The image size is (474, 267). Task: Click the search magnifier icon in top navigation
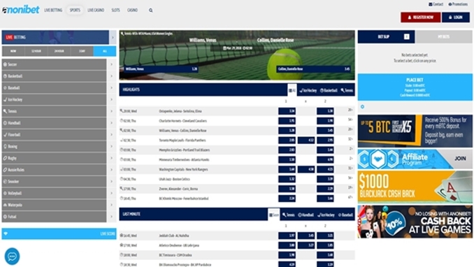[150, 10]
